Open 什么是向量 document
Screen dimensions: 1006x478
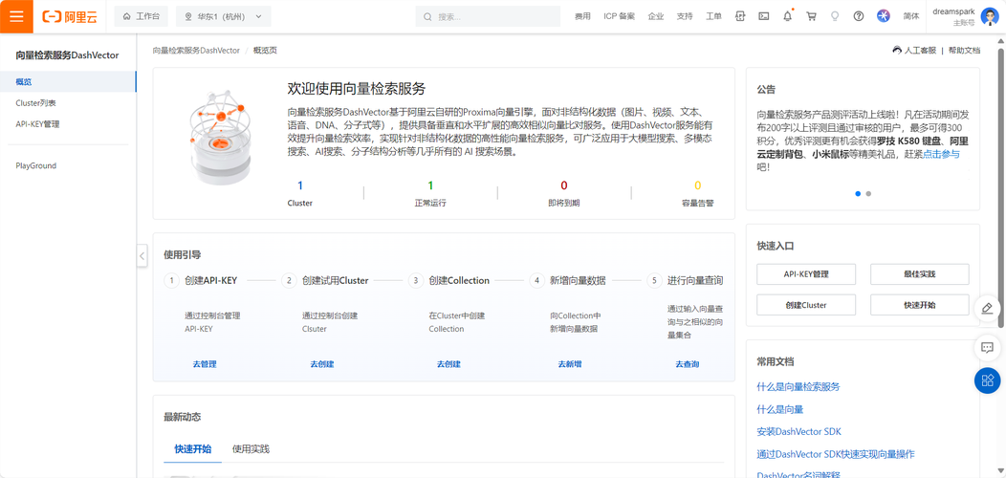point(780,409)
